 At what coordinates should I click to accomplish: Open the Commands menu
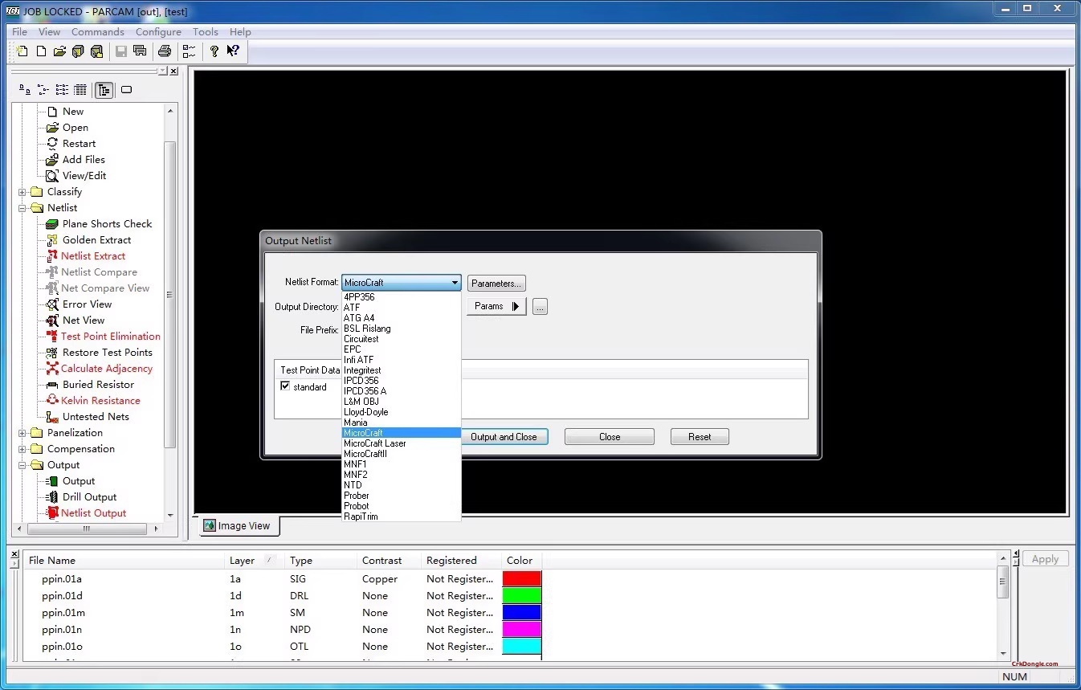(97, 31)
